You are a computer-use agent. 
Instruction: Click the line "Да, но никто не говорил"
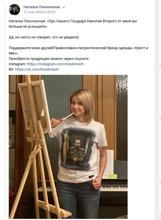click(44, 37)
